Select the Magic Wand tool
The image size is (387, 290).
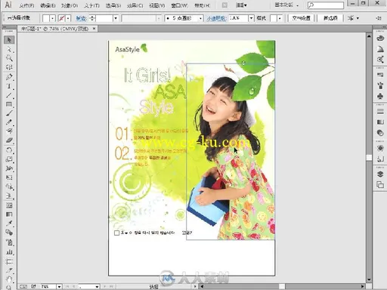9,58
